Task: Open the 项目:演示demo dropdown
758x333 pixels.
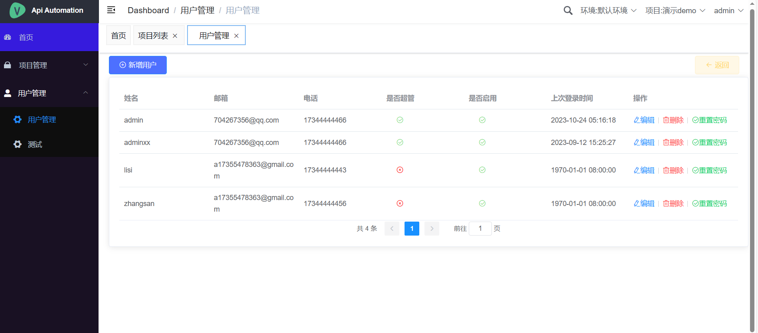Action: pyautogui.click(x=675, y=11)
